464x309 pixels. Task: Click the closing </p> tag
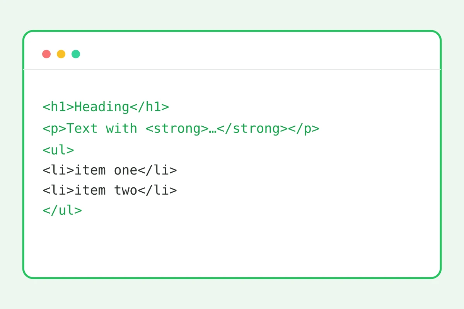(x=304, y=129)
